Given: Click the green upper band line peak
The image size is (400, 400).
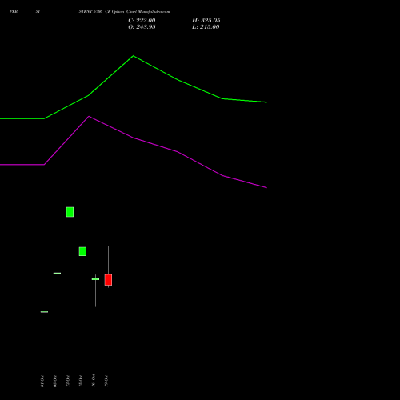Looking at the screenshot, I should click(133, 56).
